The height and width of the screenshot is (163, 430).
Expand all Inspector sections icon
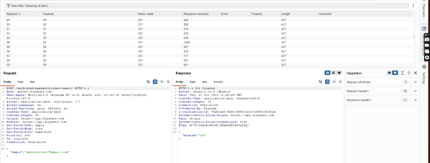tap(402, 73)
